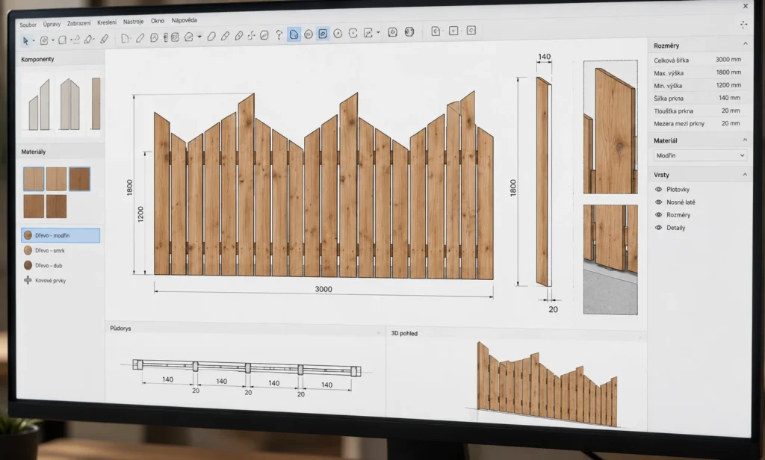The width and height of the screenshot is (765, 460).
Task: Pick the eraser tool in left toolbar group
Action: (104, 39)
